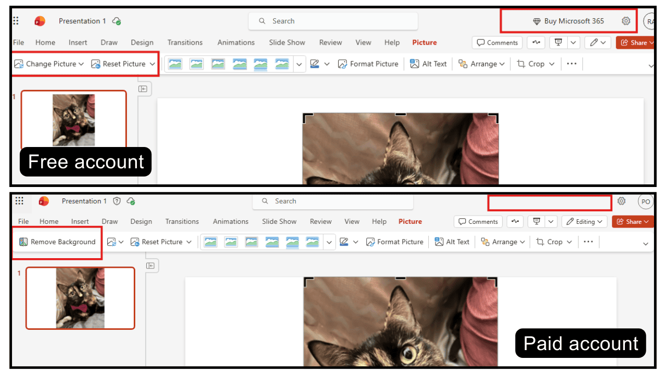Open the app launcher waffle icon
This screenshot has width=666, height=374.
point(15,20)
